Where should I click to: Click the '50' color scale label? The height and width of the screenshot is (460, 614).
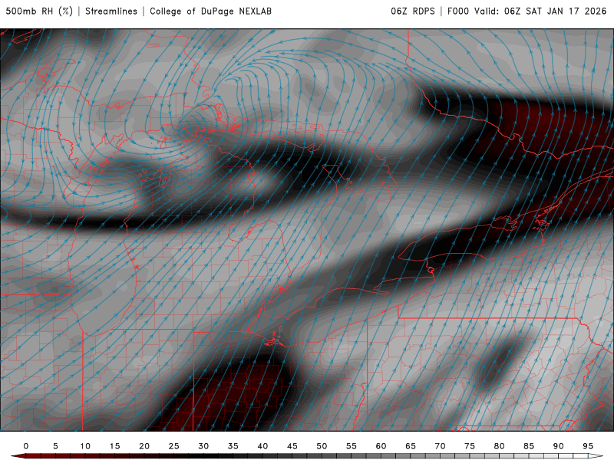coord(322,446)
